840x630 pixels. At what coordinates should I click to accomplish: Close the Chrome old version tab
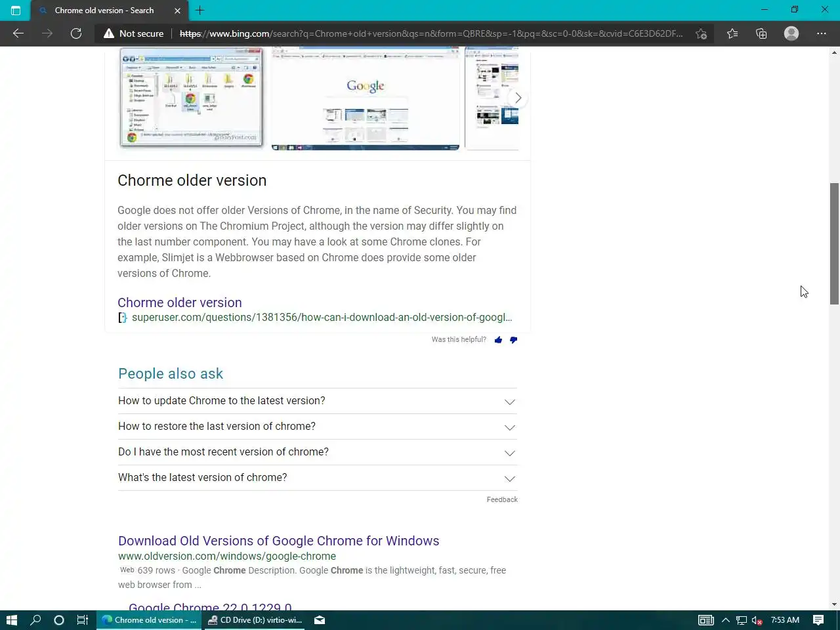tap(177, 10)
